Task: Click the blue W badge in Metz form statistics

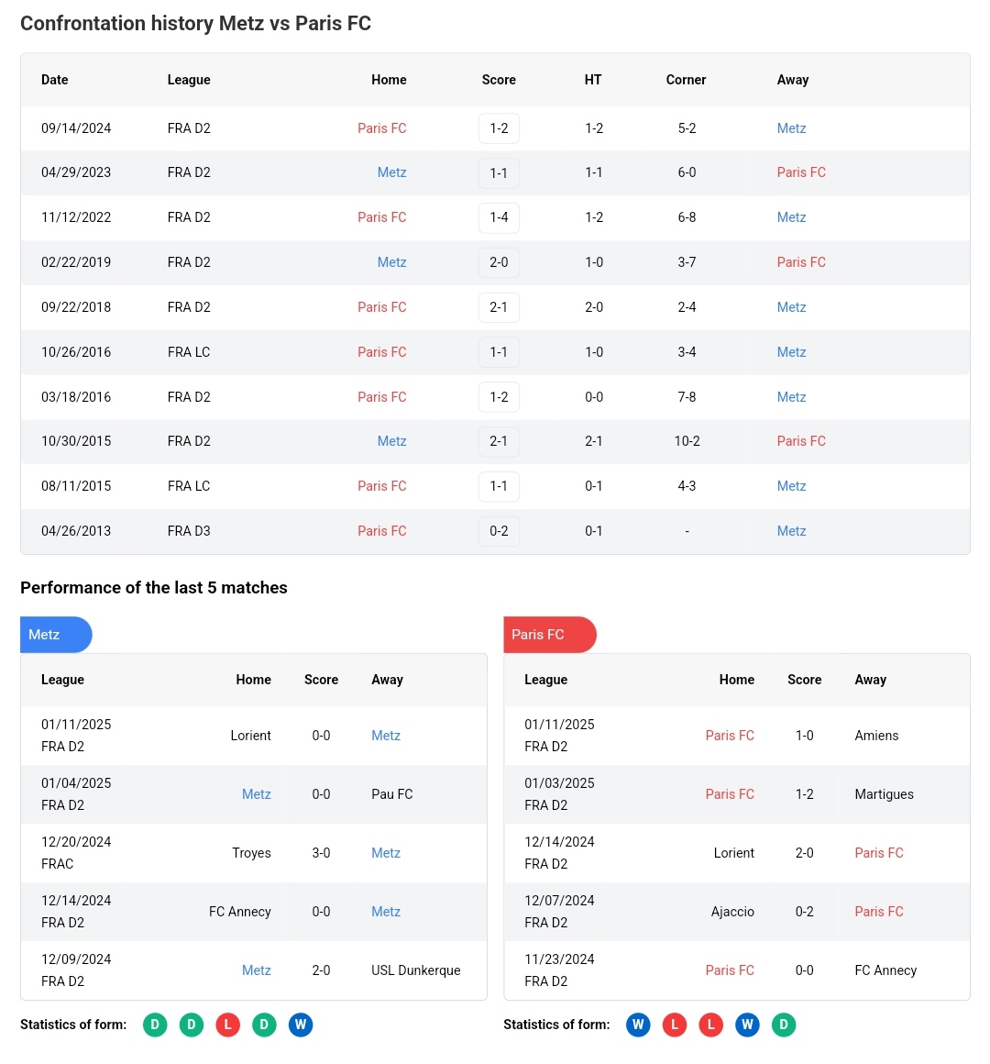Action: 301,1025
